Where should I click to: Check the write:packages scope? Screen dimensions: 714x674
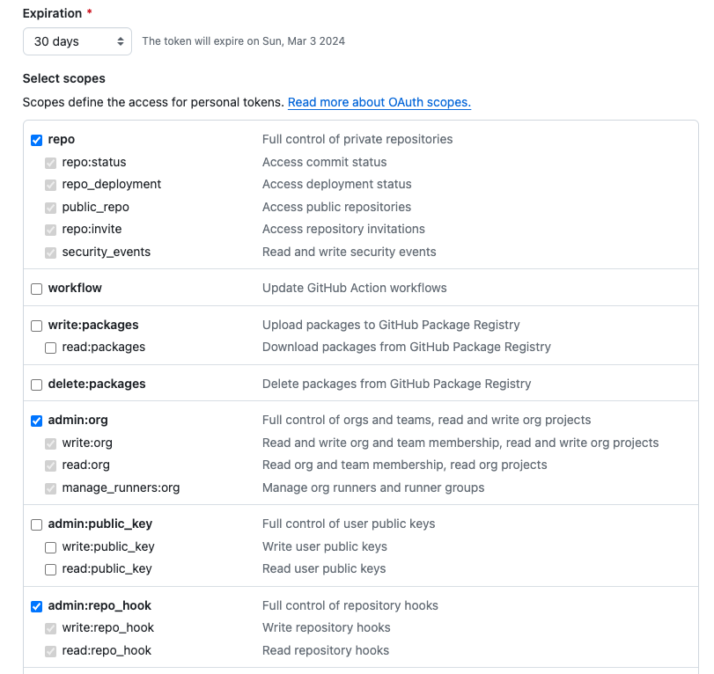(x=37, y=326)
